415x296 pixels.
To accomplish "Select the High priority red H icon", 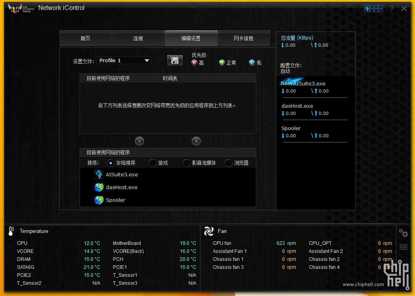I will tap(194, 63).
